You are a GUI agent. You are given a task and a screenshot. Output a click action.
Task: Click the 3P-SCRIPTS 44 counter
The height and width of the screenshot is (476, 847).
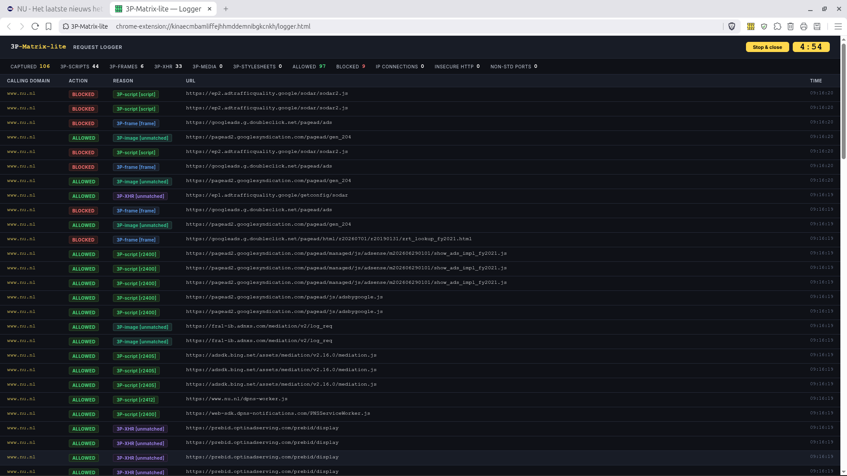(79, 67)
